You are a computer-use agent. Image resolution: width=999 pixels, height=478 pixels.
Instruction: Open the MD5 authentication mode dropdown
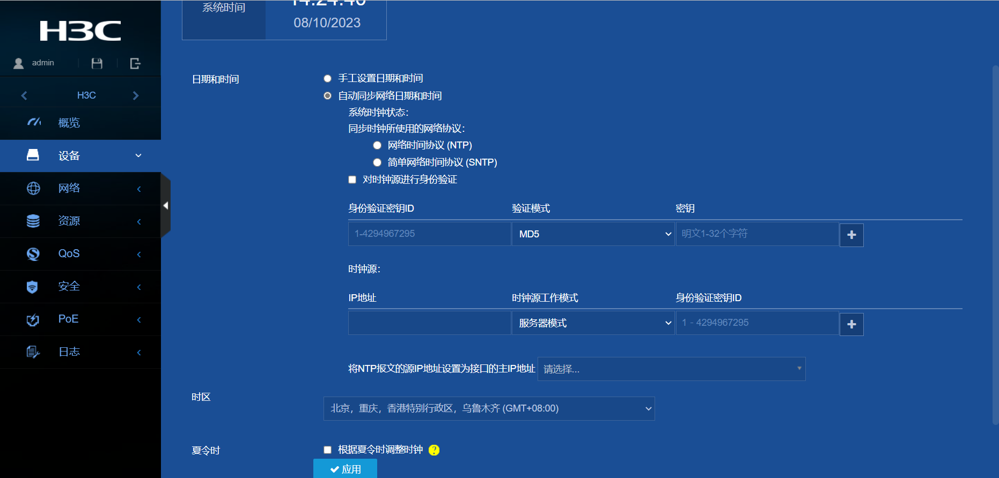click(593, 234)
